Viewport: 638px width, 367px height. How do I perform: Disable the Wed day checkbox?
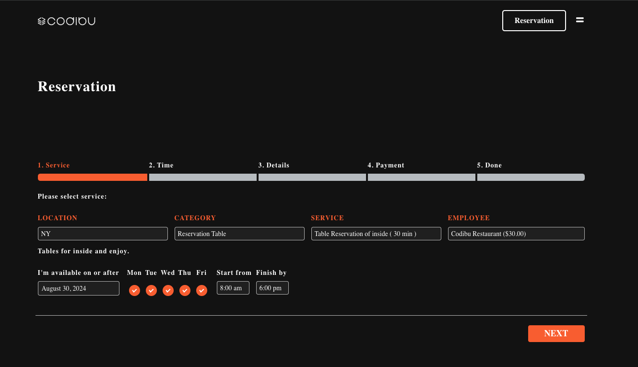coord(168,291)
